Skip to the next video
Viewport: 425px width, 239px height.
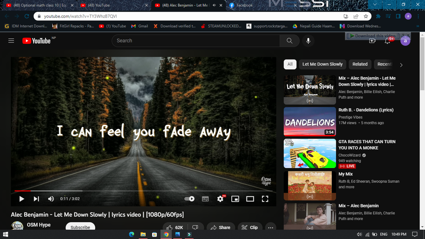pos(36,199)
